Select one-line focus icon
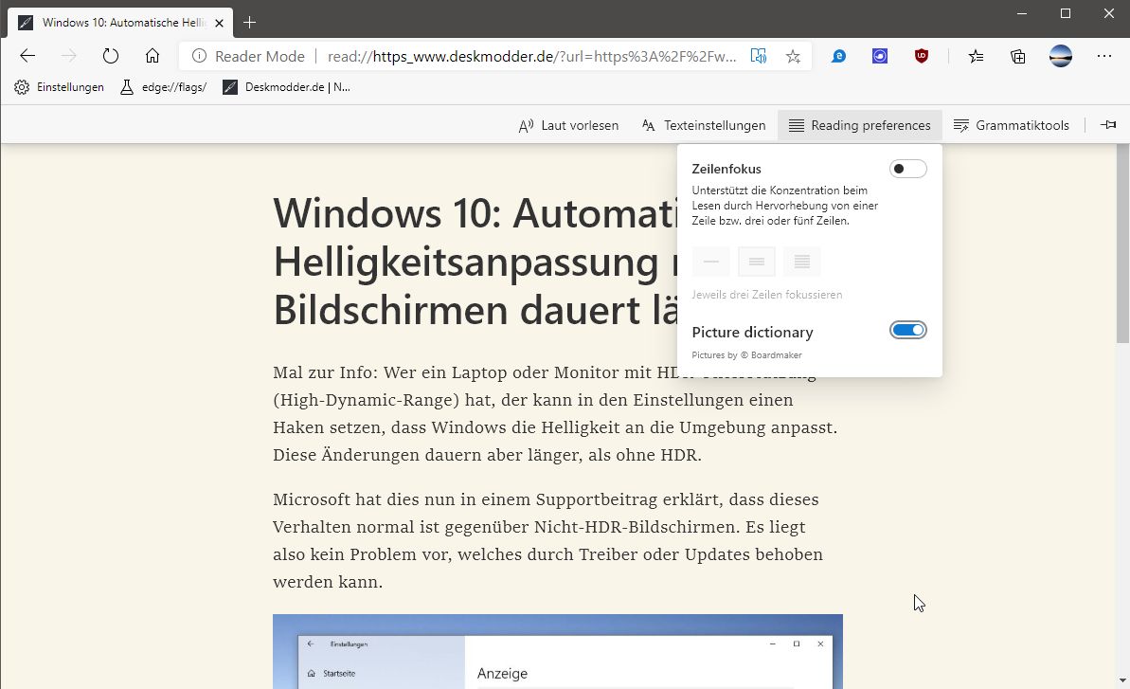Image resolution: width=1130 pixels, height=689 pixels. pos(710,262)
